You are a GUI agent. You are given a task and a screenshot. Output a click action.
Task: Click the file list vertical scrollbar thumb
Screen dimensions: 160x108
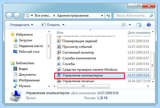(x=153, y=66)
